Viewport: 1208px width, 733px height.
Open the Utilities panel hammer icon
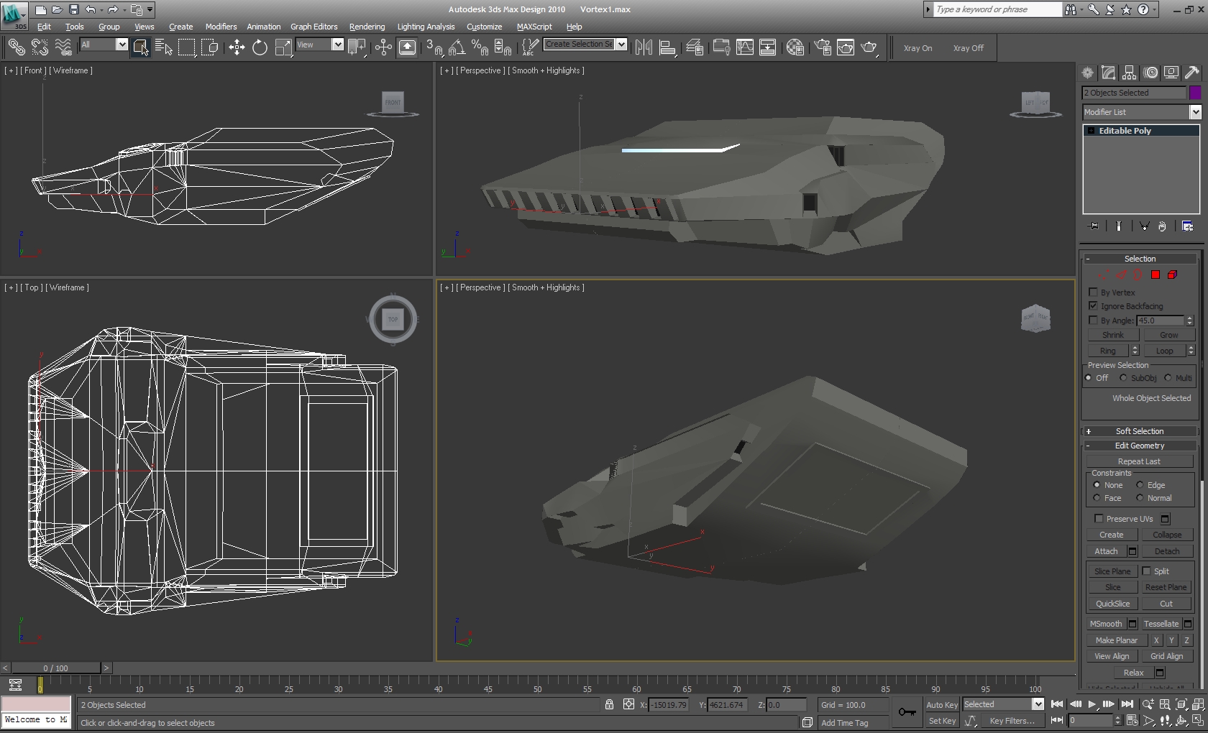(1191, 73)
